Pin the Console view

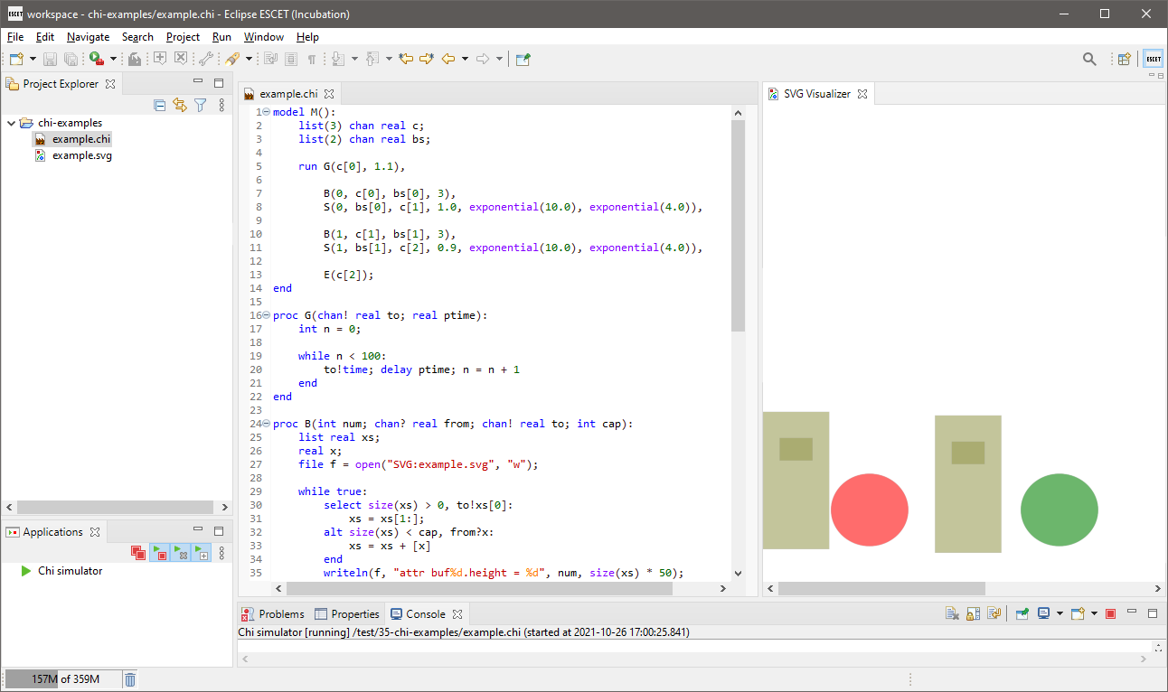[x=1021, y=613]
